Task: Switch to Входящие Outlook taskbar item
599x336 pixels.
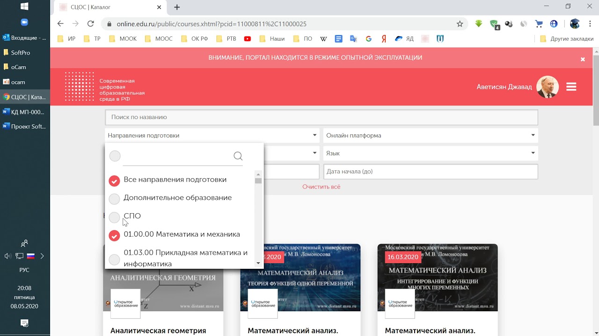Action: pos(25,37)
